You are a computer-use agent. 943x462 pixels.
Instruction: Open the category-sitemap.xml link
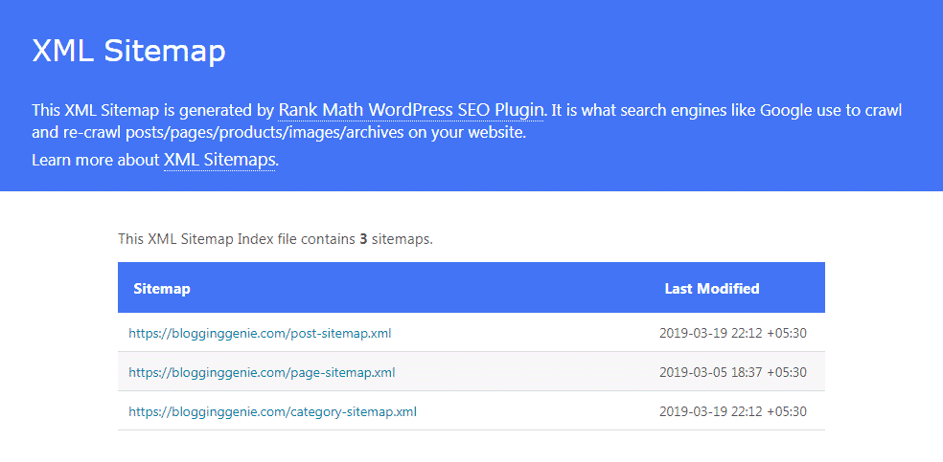pyautogui.click(x=272, y=412)
